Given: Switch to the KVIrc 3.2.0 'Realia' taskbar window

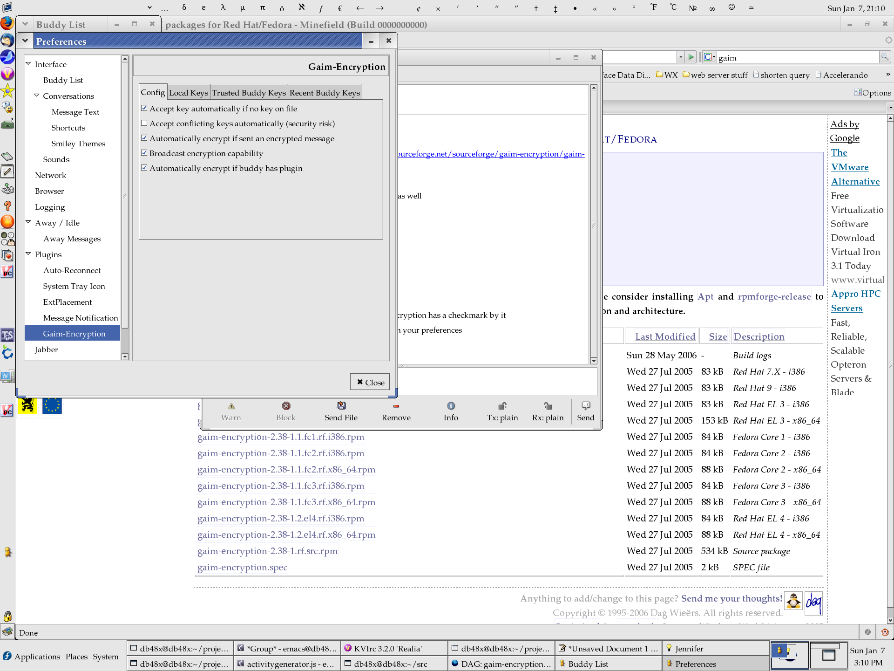Looking at the screenshot, I should pos(394,648).
